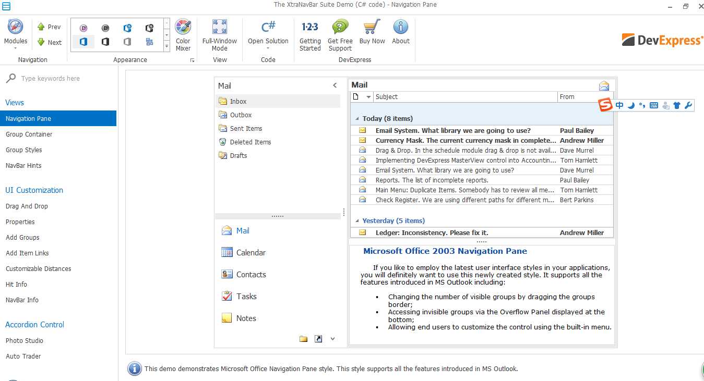The height and width of the screenshot is (381, 704).
Task: Select the purple DevExpress skin icon
Action: click(83, 28)
